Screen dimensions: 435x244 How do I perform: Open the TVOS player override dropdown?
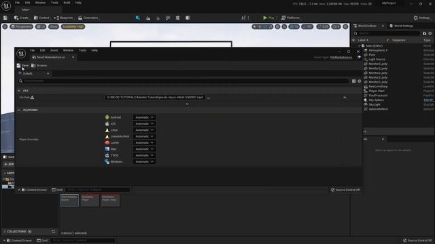144,155
